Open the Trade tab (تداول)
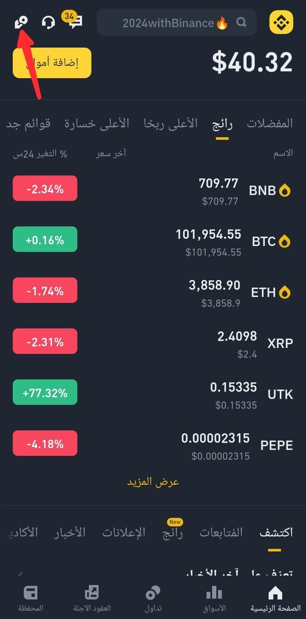This screenshot has height=619, width=306. 153,598
